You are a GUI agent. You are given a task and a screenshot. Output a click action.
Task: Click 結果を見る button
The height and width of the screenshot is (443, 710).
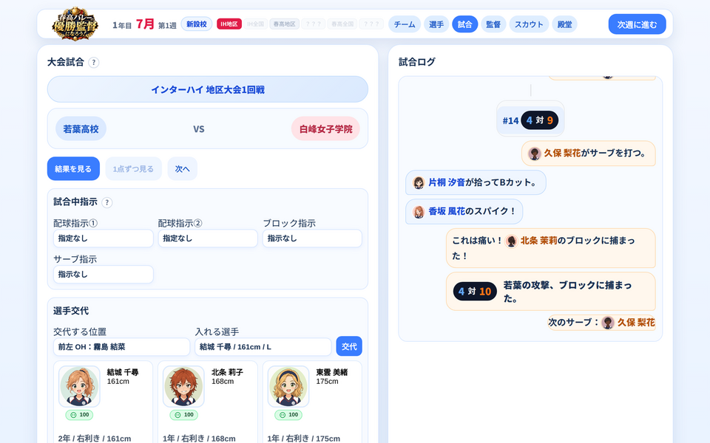point(73,168)
